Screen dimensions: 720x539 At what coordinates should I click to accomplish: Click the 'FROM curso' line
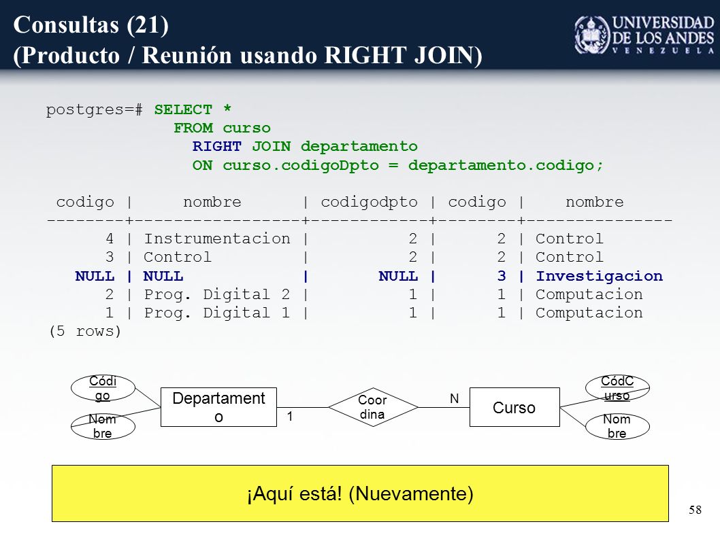point(223,128)
